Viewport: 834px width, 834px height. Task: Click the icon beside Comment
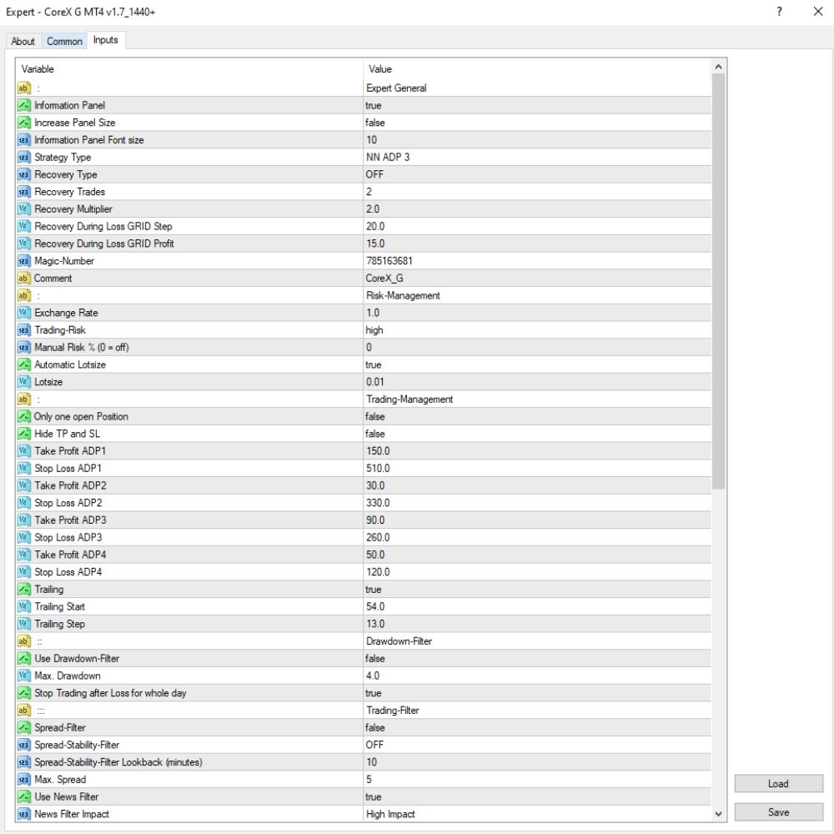click(x=24, y=279)
